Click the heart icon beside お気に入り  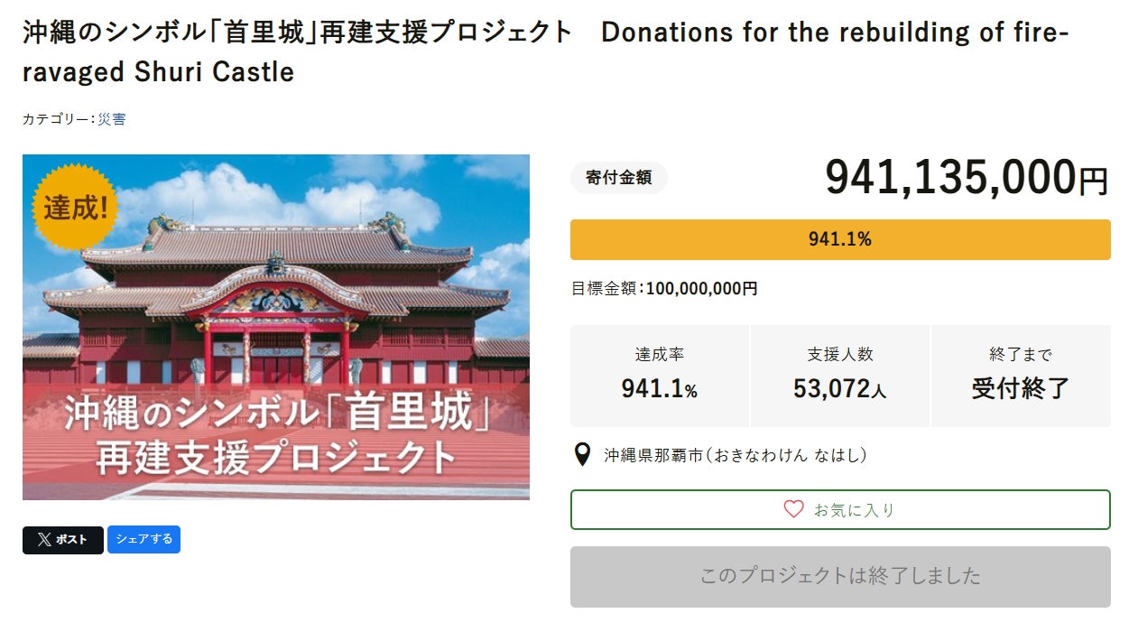tap(793, 509)
